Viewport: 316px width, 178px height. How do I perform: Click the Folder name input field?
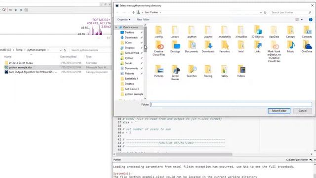click(231, 104)
